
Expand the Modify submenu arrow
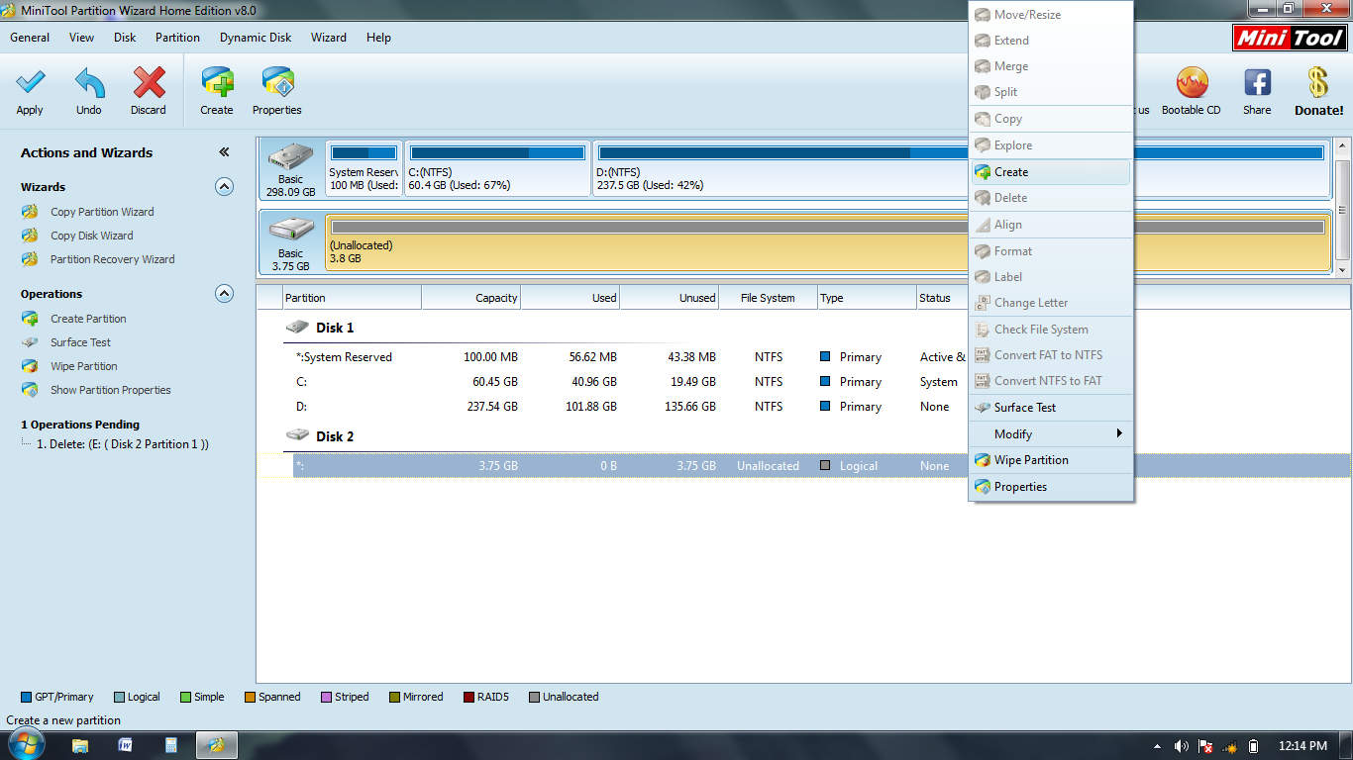pyautogui.click(x=1119, y=433)
